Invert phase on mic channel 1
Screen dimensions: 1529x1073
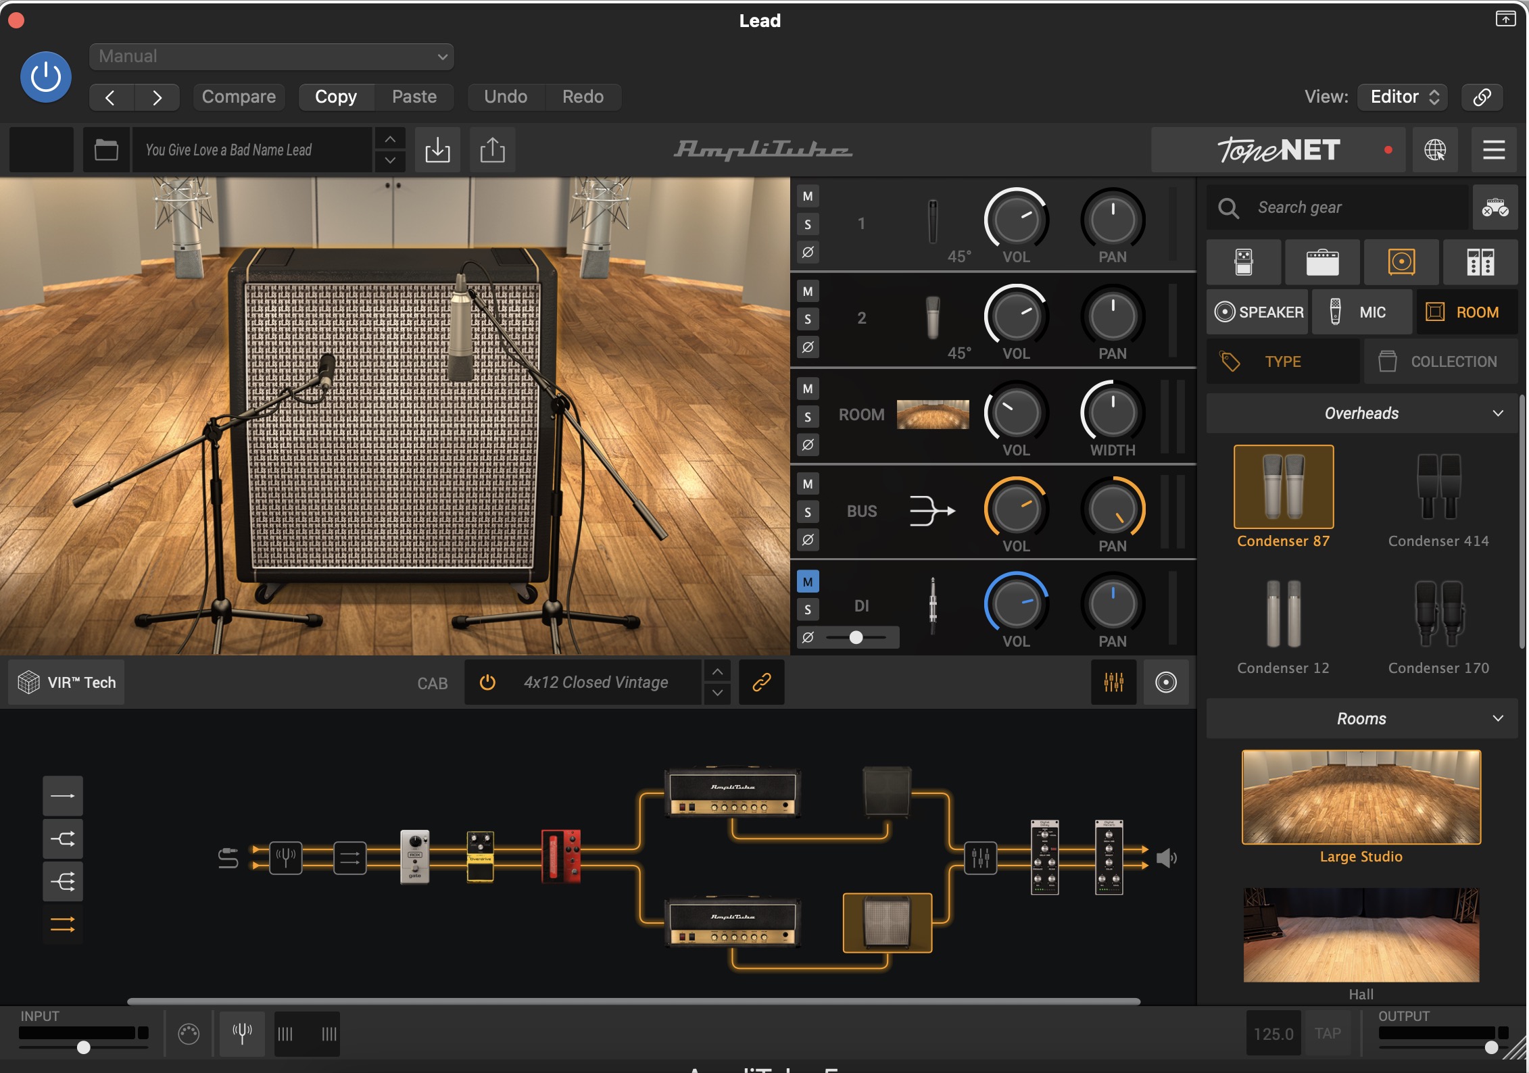click(808, 252)
